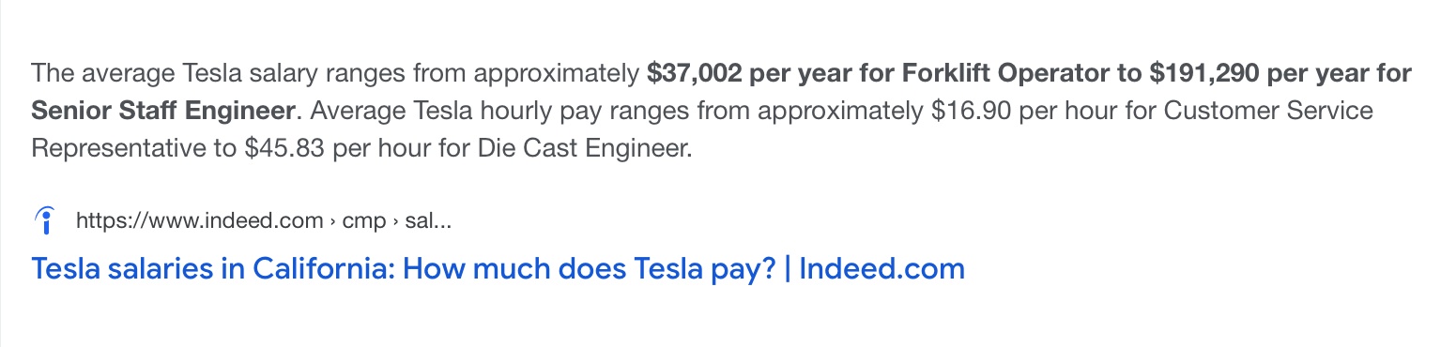Screen dimensions: 1441x347
Task: Click the chevron between cmp and sal...
Action: coord(395,221)
